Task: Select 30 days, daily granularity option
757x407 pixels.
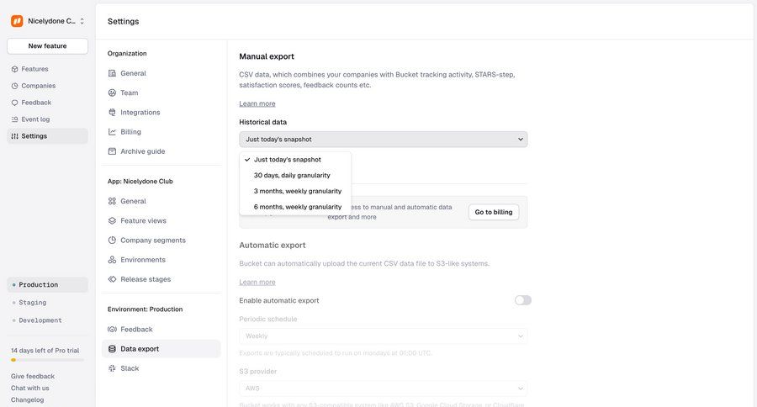Action: click(292, 175)
